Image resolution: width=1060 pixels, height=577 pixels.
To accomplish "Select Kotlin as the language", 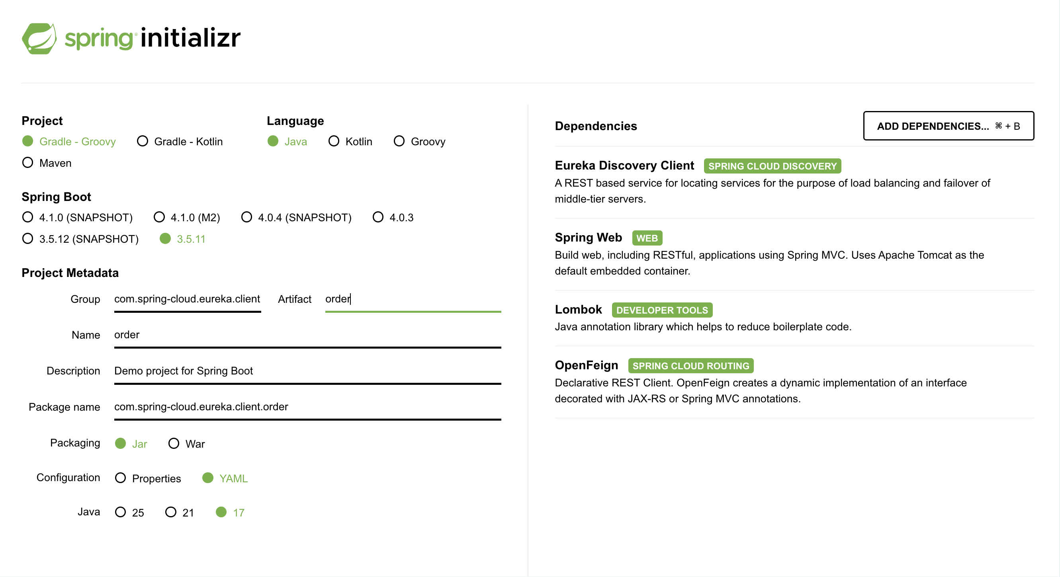I will point(350,142).
